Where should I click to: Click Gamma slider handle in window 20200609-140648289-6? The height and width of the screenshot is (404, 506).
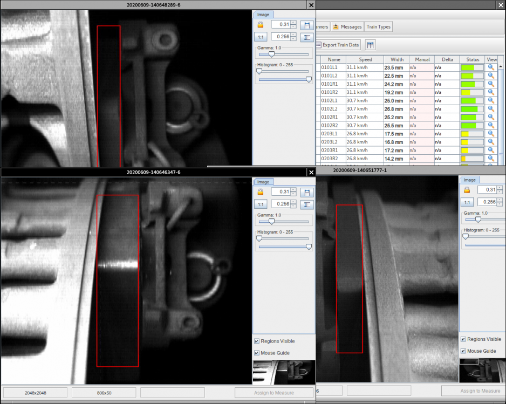tap(271, 54)
